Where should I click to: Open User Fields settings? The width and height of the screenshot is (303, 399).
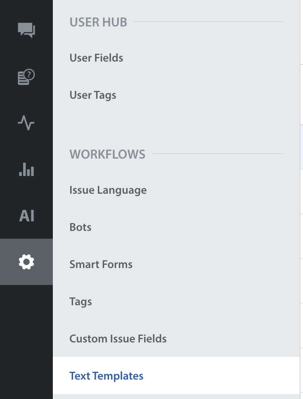click(96, 58)
